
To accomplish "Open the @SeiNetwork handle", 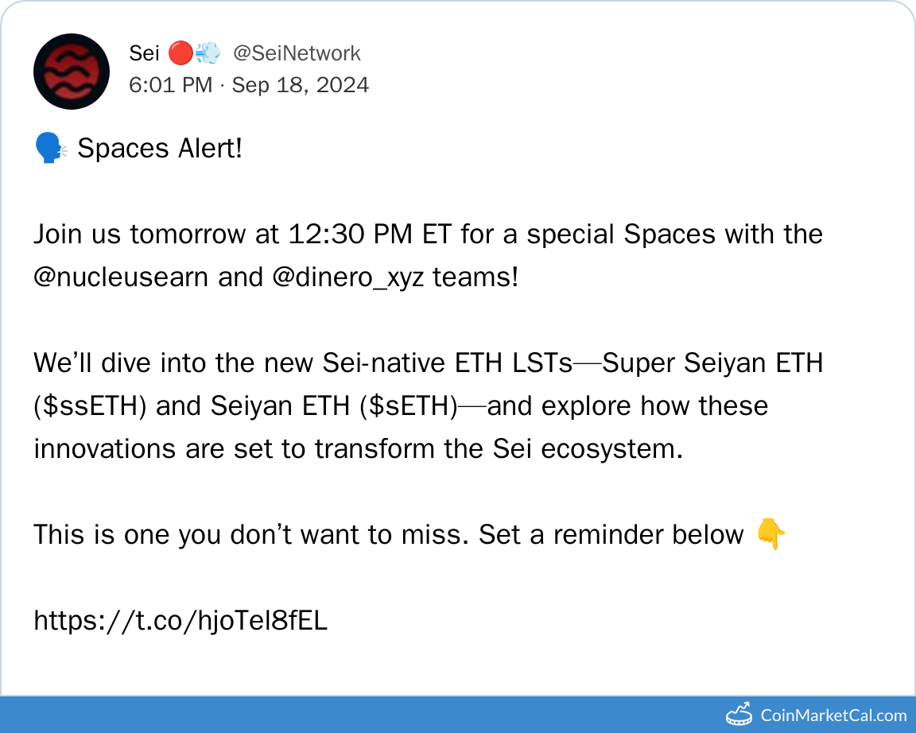I will [x=297, y=54].
